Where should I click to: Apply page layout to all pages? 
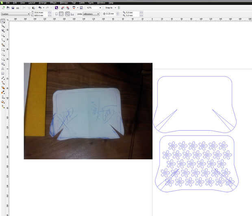[67, 14]
